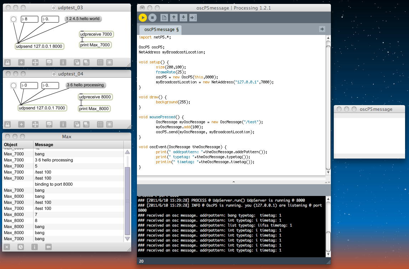The width and height of the screenshot is (409, 269).
Task: Click the Save sketch down-arrow icon
Action: [183, 17]
